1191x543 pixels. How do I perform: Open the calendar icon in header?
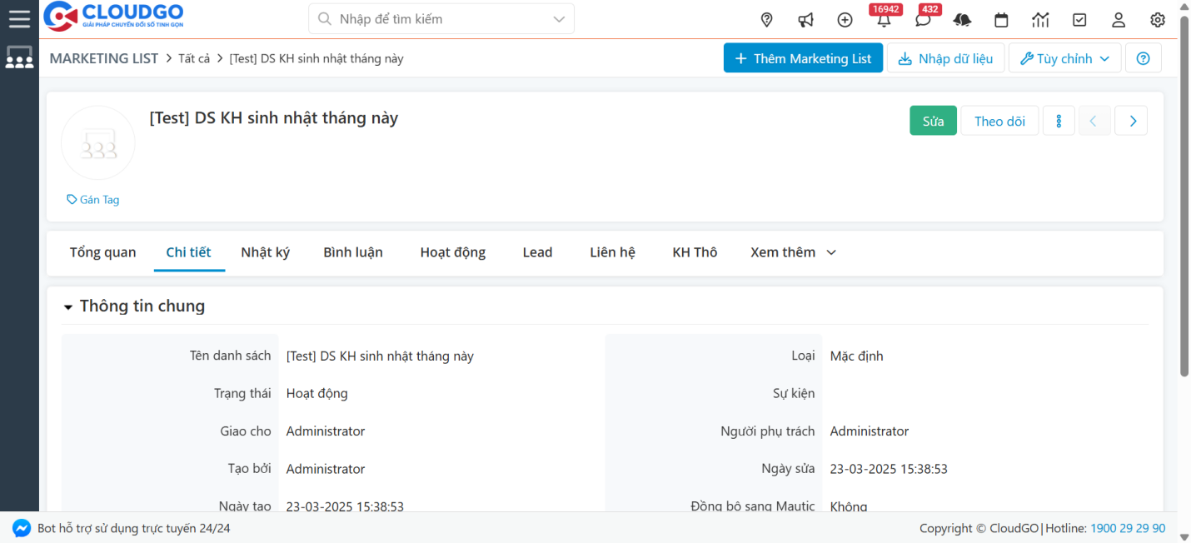[x=1001, y=20]
